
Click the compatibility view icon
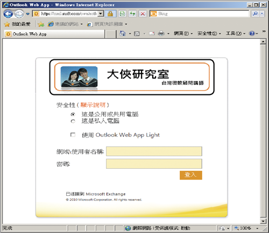tap(123, 13)
